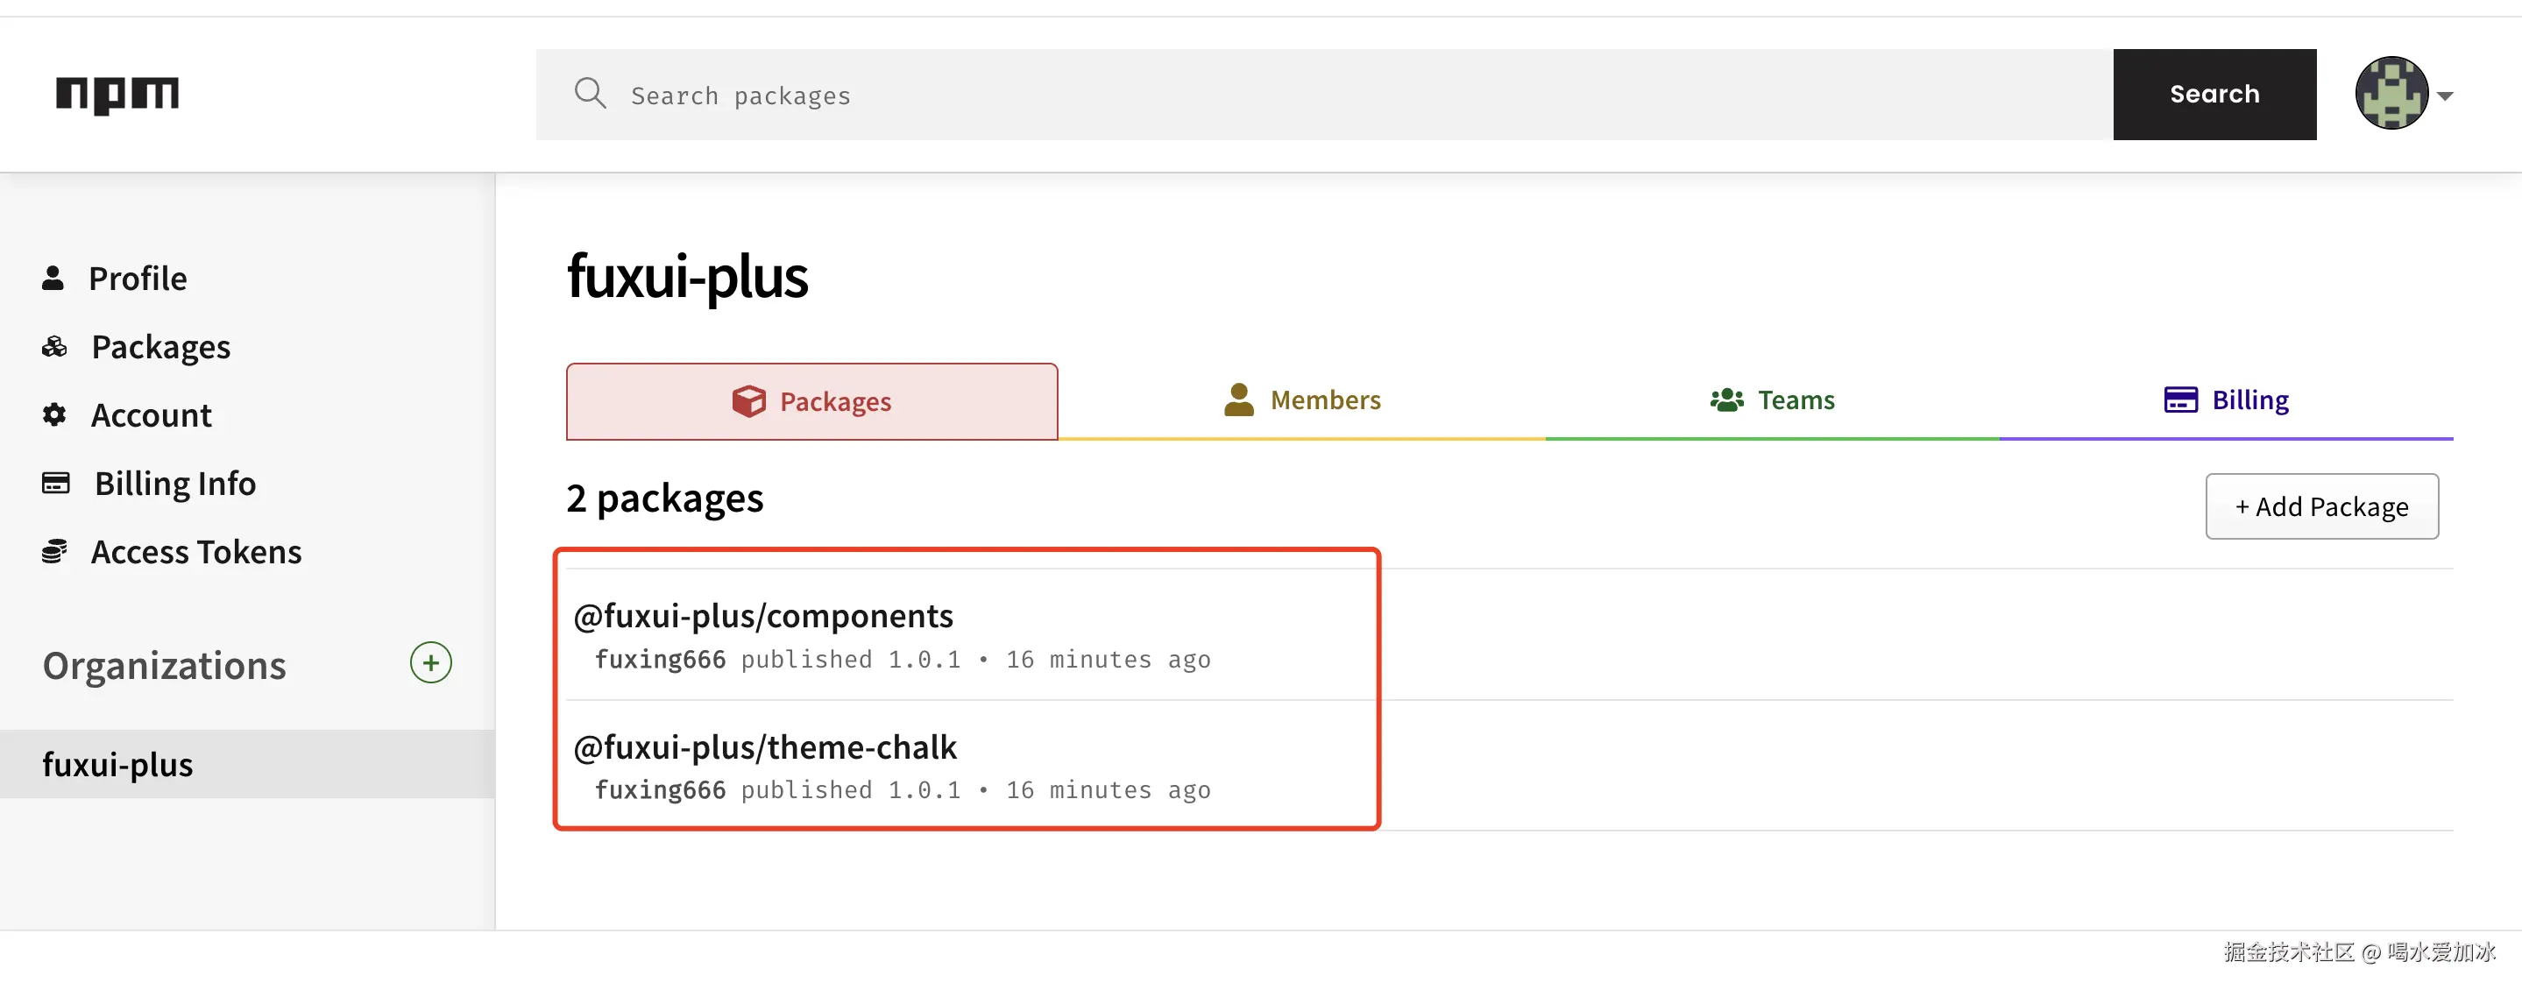Click the Access Tokens coins icon
The width and height of the screenshot is (2522, 990).
click(x=55, y=551)
